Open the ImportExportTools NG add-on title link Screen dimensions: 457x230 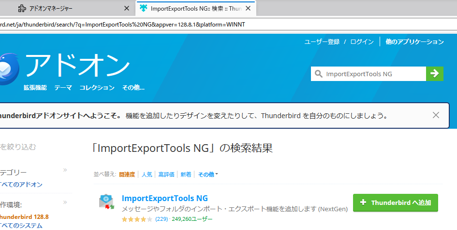click(x=165, y=198)
